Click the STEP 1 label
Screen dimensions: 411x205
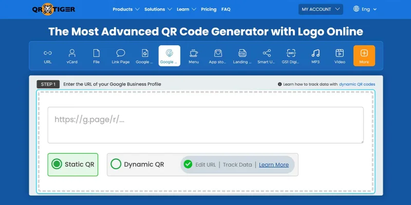[48, 84]
